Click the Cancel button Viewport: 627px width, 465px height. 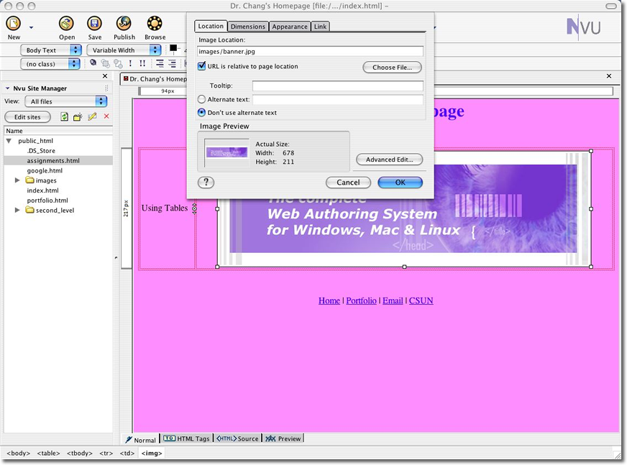(348, 183)
